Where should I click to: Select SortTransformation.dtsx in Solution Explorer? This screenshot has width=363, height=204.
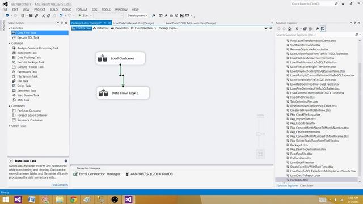coord(305,45)
